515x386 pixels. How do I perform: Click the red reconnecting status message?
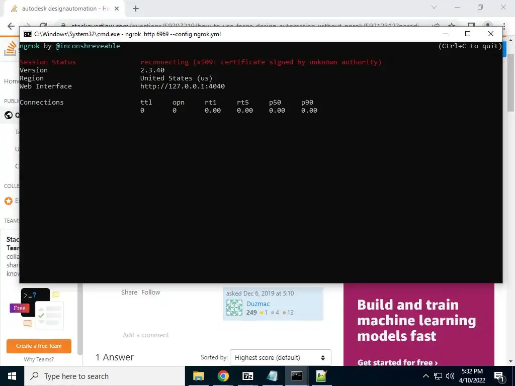pyautogui.click(x=261, y=62)
